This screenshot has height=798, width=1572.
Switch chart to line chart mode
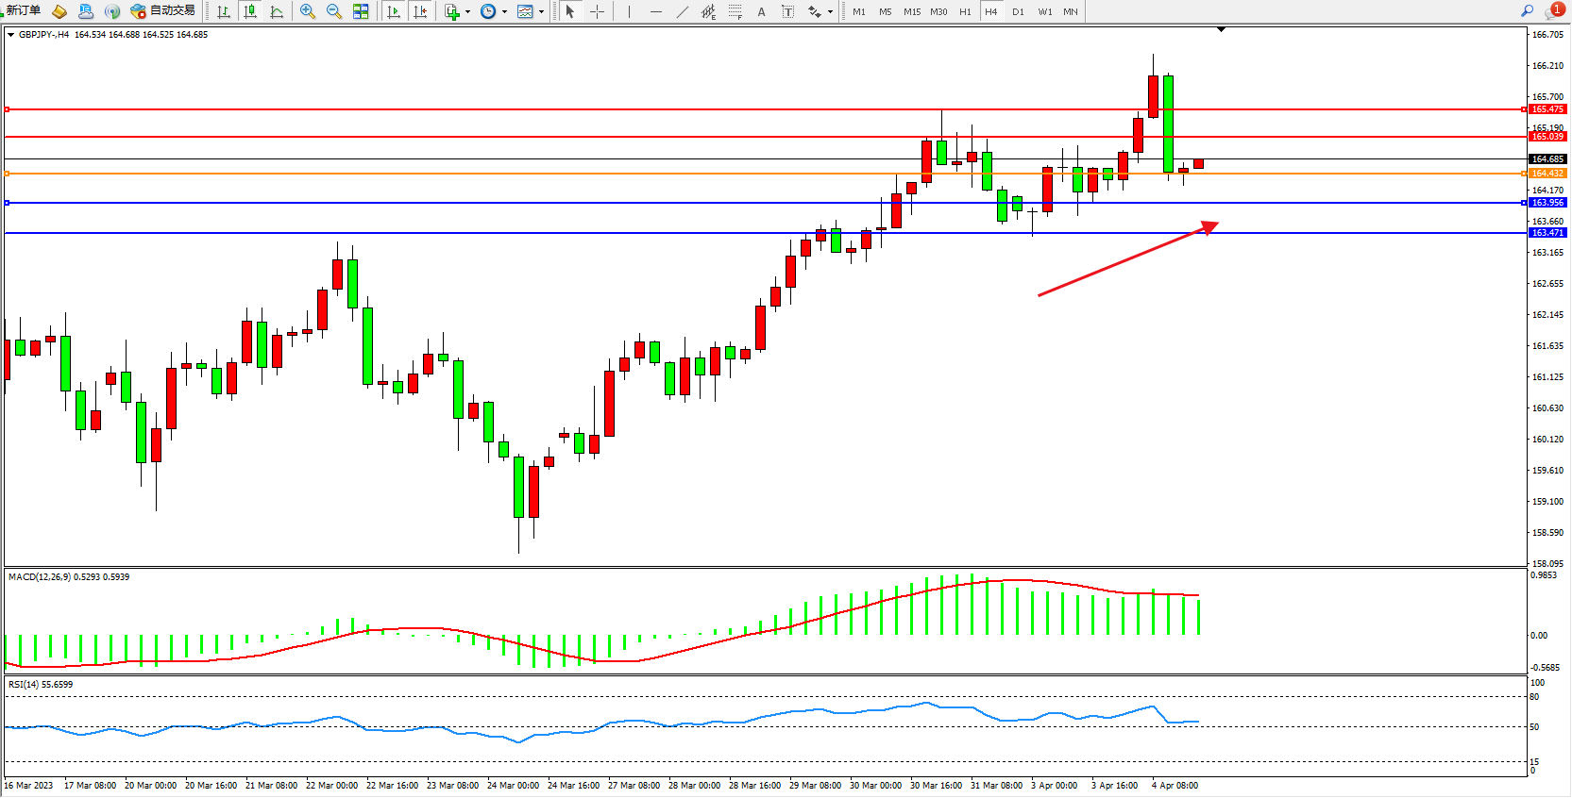[x=277, y=11]
